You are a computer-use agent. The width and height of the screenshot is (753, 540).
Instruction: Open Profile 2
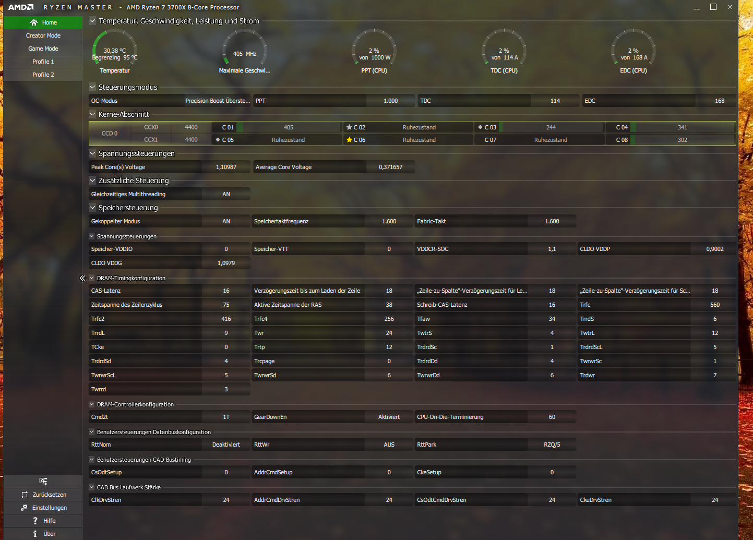click(43, 75)
